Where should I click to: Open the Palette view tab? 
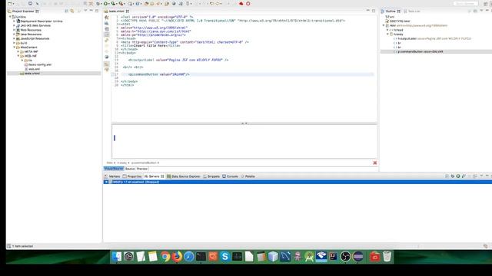coord(248,176)
